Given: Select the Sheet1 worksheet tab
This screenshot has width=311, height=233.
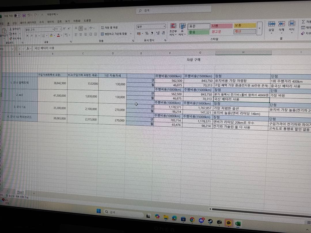Looking at the screenshot, I should point(20,192).
